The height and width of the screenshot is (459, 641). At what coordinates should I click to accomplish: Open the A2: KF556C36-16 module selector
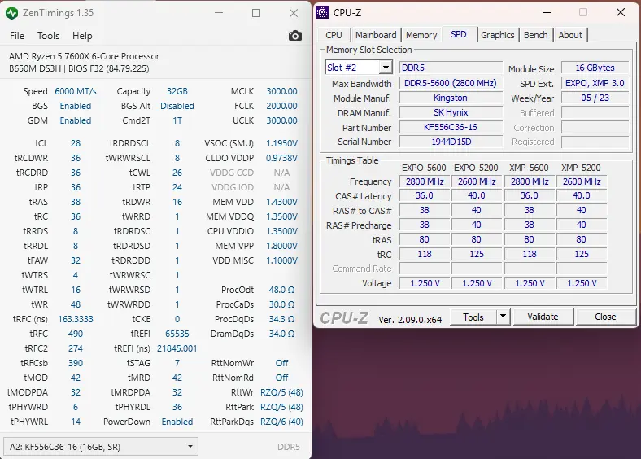point(101,446)
